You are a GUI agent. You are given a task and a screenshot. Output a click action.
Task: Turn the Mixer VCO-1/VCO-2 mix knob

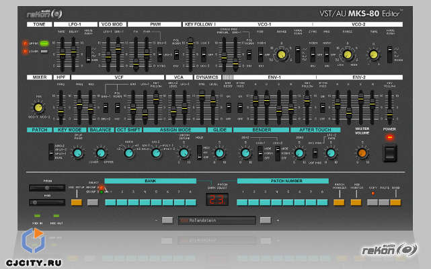38,108
